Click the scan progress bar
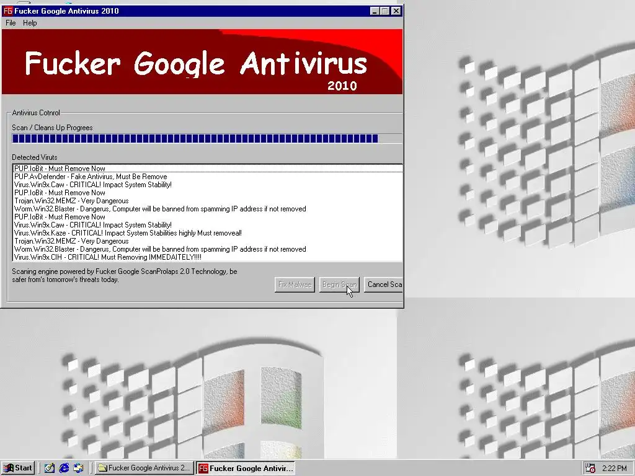Screen dimensions: 635x476 207,138
